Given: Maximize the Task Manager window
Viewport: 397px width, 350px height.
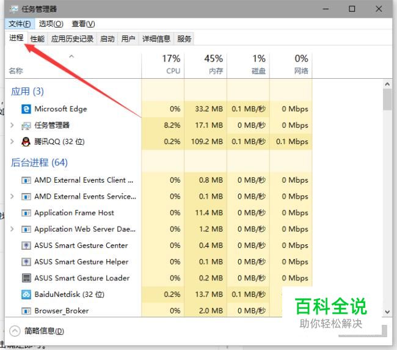Looking at the screenshot, I should 352,9.
